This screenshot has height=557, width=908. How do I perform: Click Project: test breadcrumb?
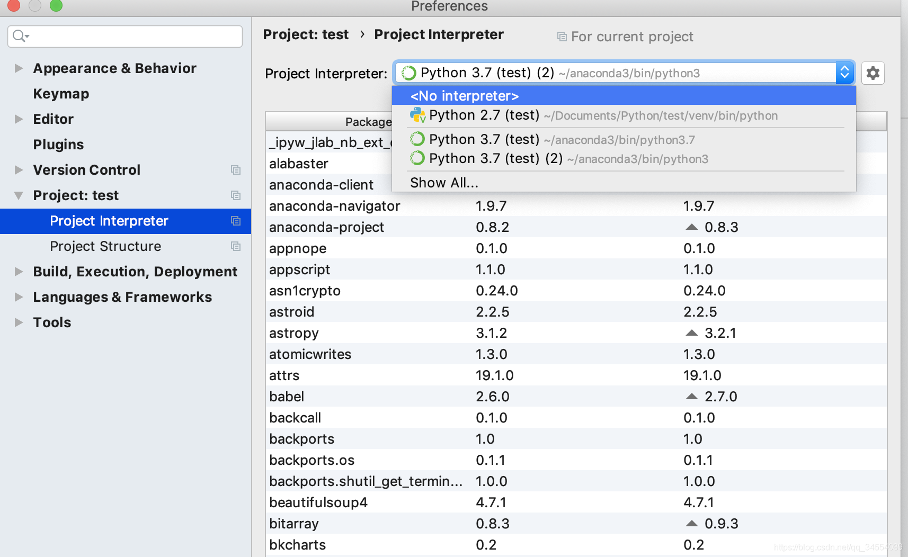(306, 34)
